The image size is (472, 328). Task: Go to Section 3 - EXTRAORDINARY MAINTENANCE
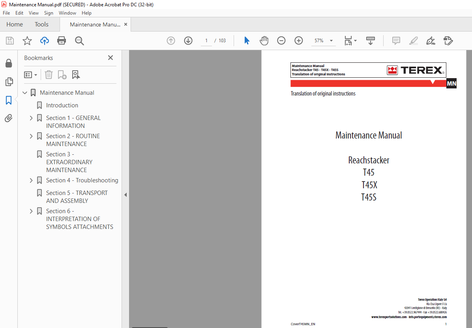(69, 162)
